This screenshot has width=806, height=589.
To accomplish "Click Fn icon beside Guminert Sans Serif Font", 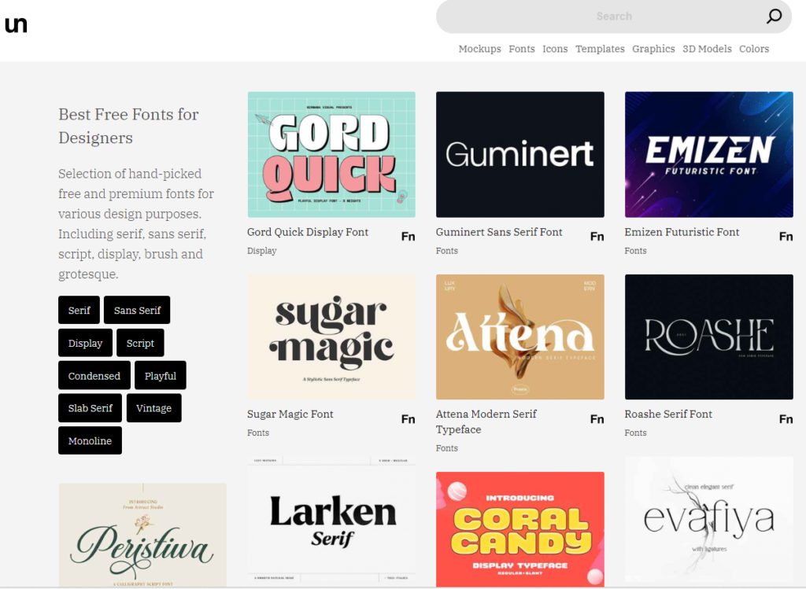I will 597,236.
